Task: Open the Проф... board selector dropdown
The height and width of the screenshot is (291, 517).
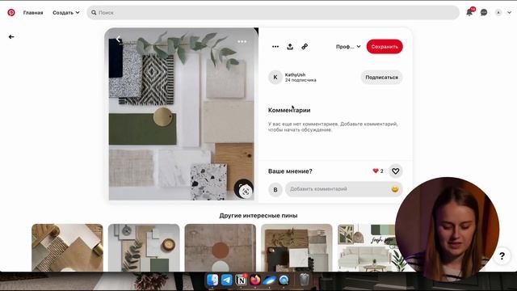Action: 348,47
